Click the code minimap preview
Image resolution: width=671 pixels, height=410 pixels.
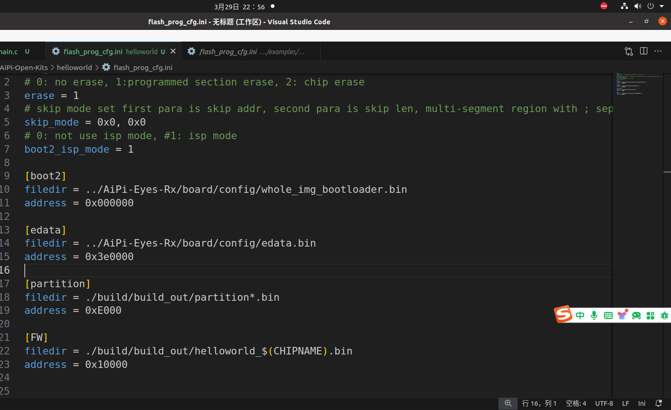point(639,84)
